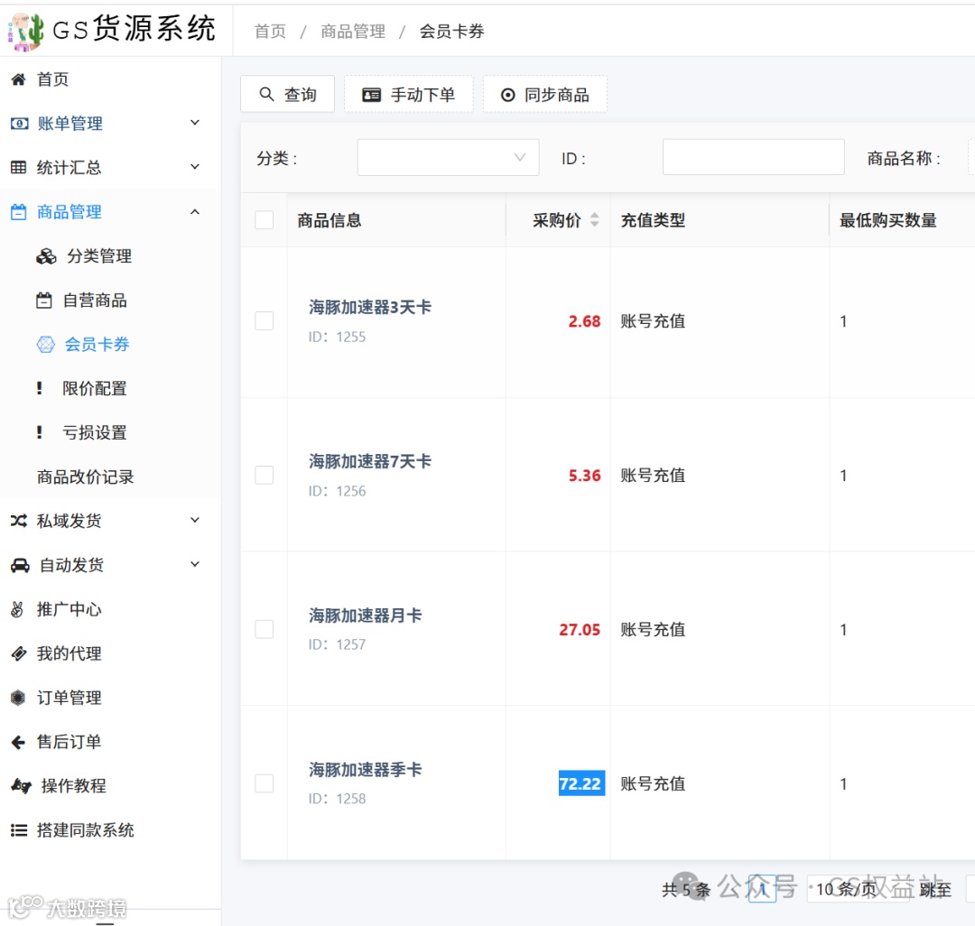Expand the 自动发货 menu chevron
The height and width of the screenshot is (926, 975).
195,564
